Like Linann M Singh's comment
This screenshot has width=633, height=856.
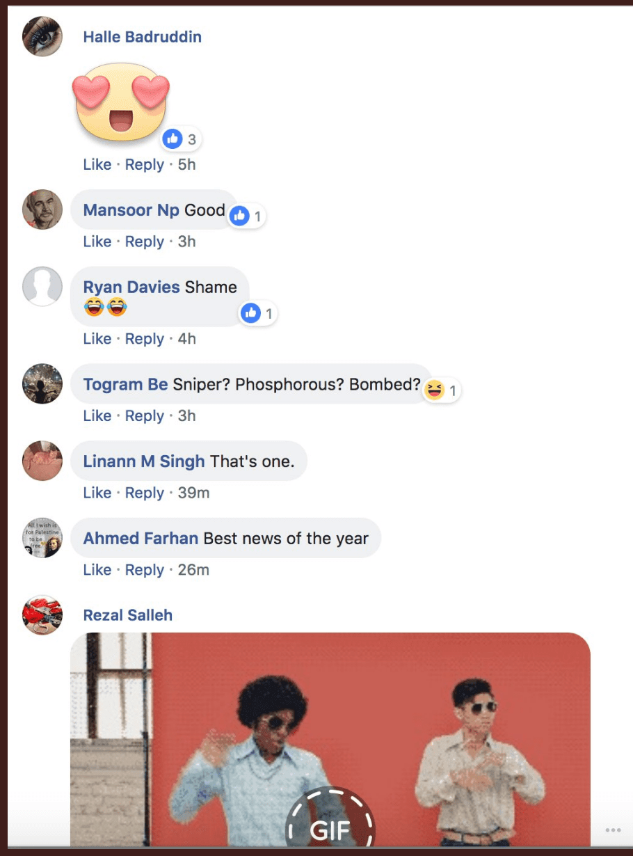97,493
